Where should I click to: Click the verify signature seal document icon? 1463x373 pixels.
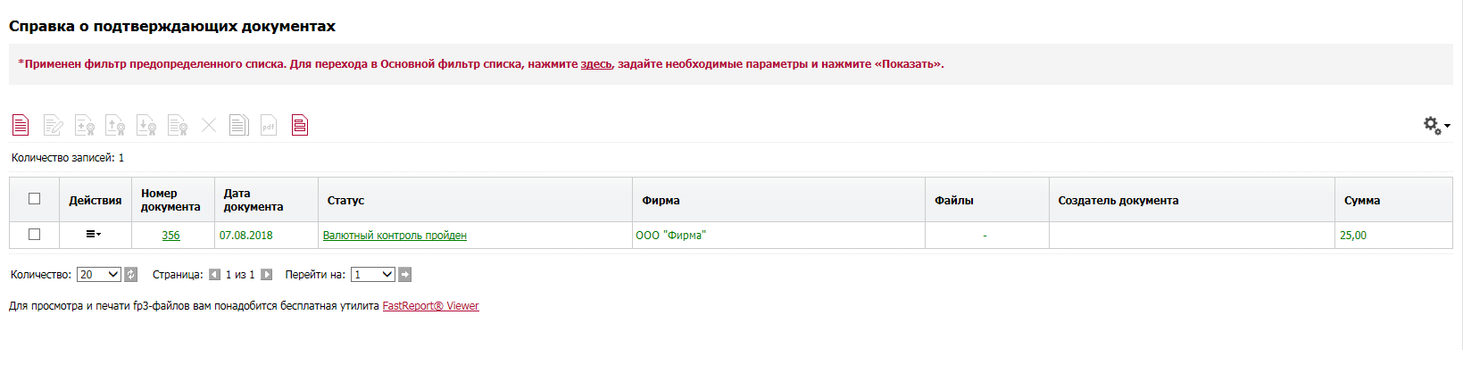click(x=178, y=125)
